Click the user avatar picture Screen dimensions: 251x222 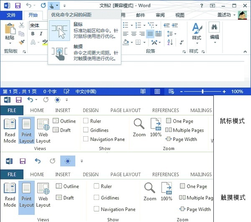point(242,15)
